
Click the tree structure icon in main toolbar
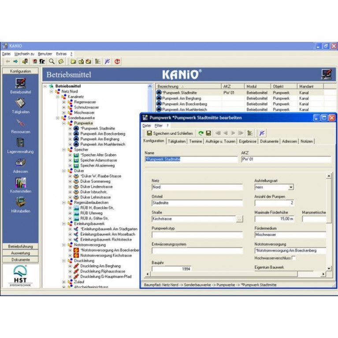point(98,61)
